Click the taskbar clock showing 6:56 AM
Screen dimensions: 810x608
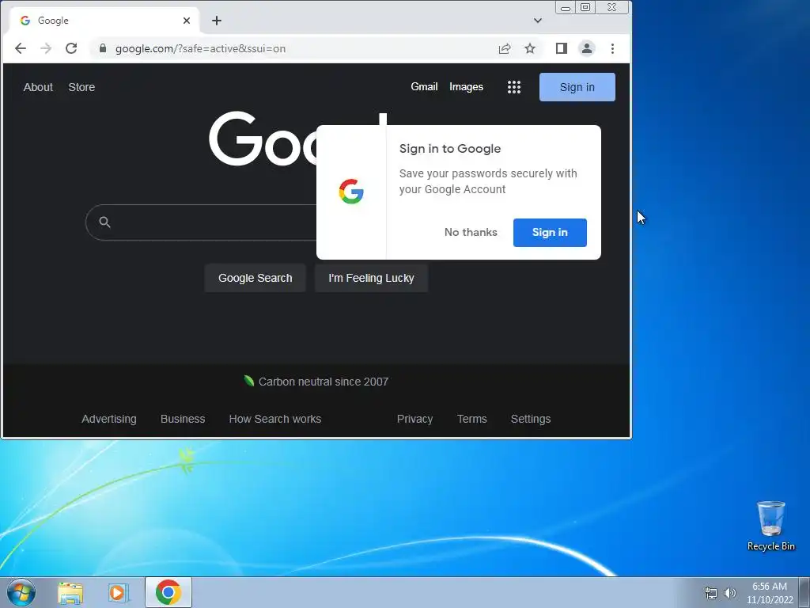(x=770, y=593)
